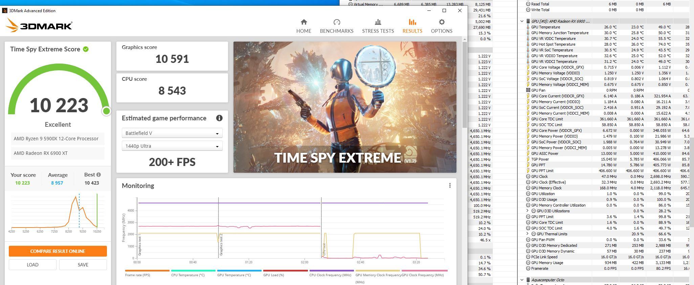Click the green verified checkmark beside Time Spy Extreme Score

pos(86,49)
